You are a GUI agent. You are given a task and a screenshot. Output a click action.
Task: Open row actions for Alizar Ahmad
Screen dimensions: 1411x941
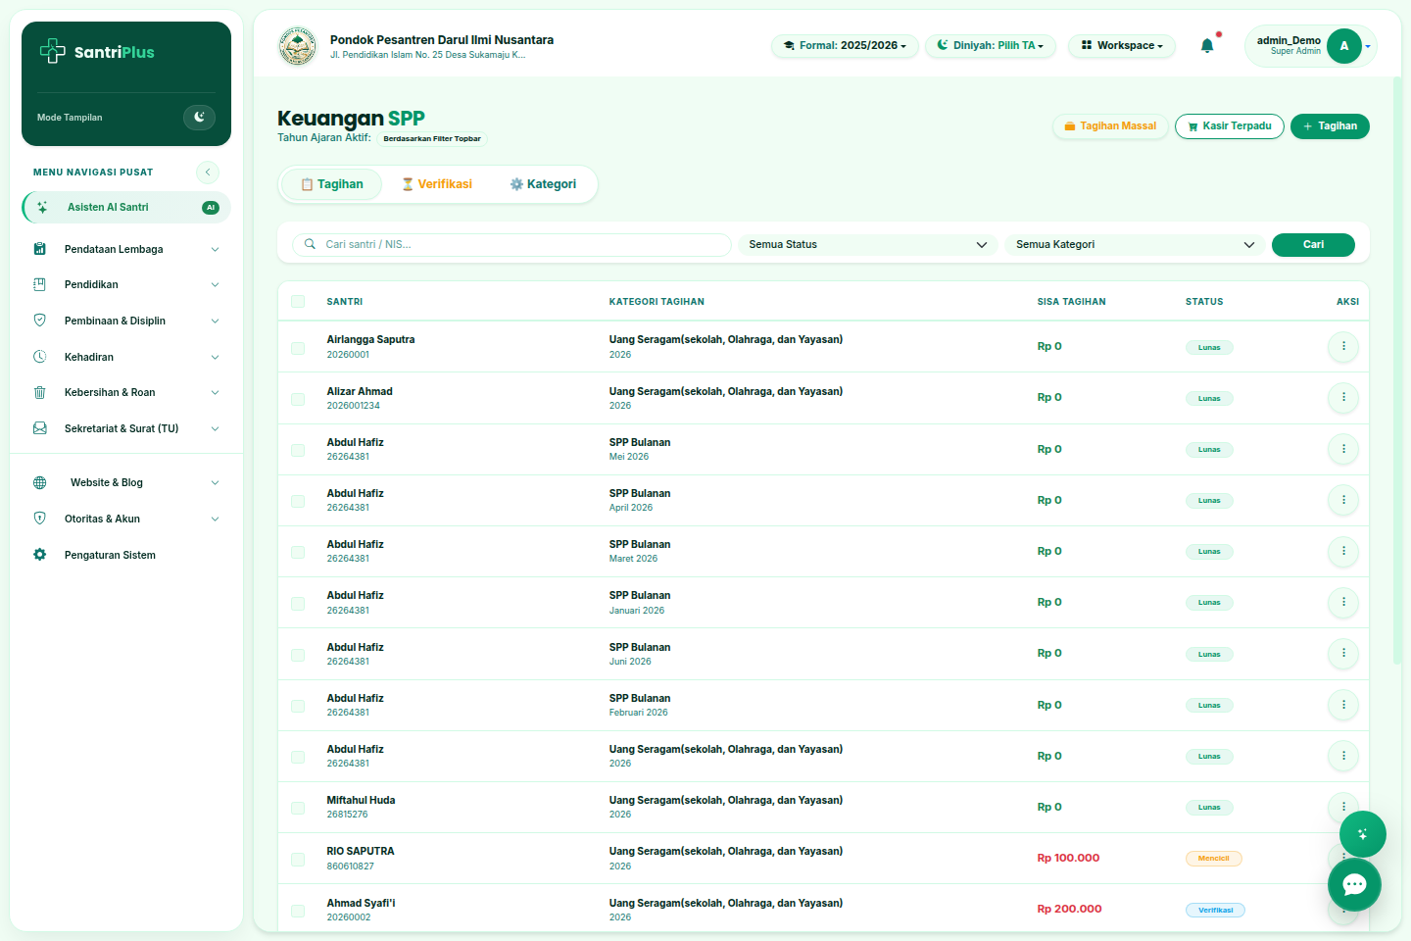[1343, 397]
